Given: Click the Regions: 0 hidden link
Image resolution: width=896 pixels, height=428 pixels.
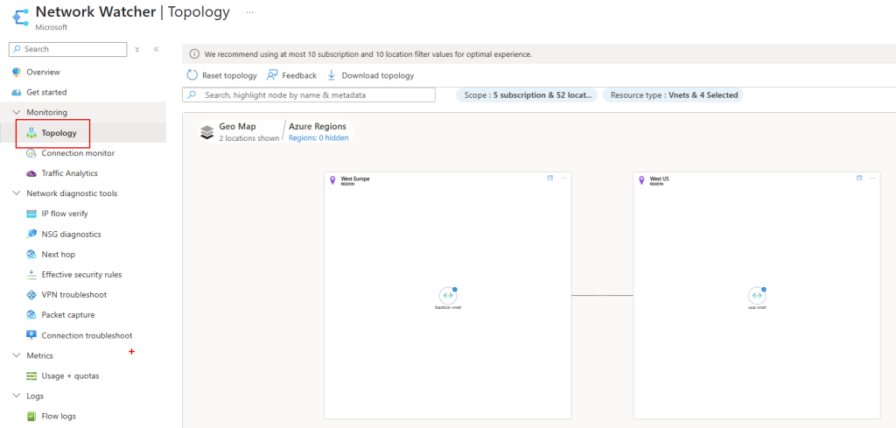Looking at the screenshot, I should (318, 137).
